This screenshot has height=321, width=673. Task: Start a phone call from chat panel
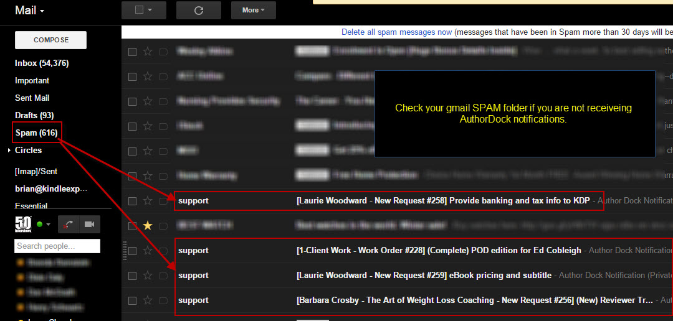(x=69, y=225)
